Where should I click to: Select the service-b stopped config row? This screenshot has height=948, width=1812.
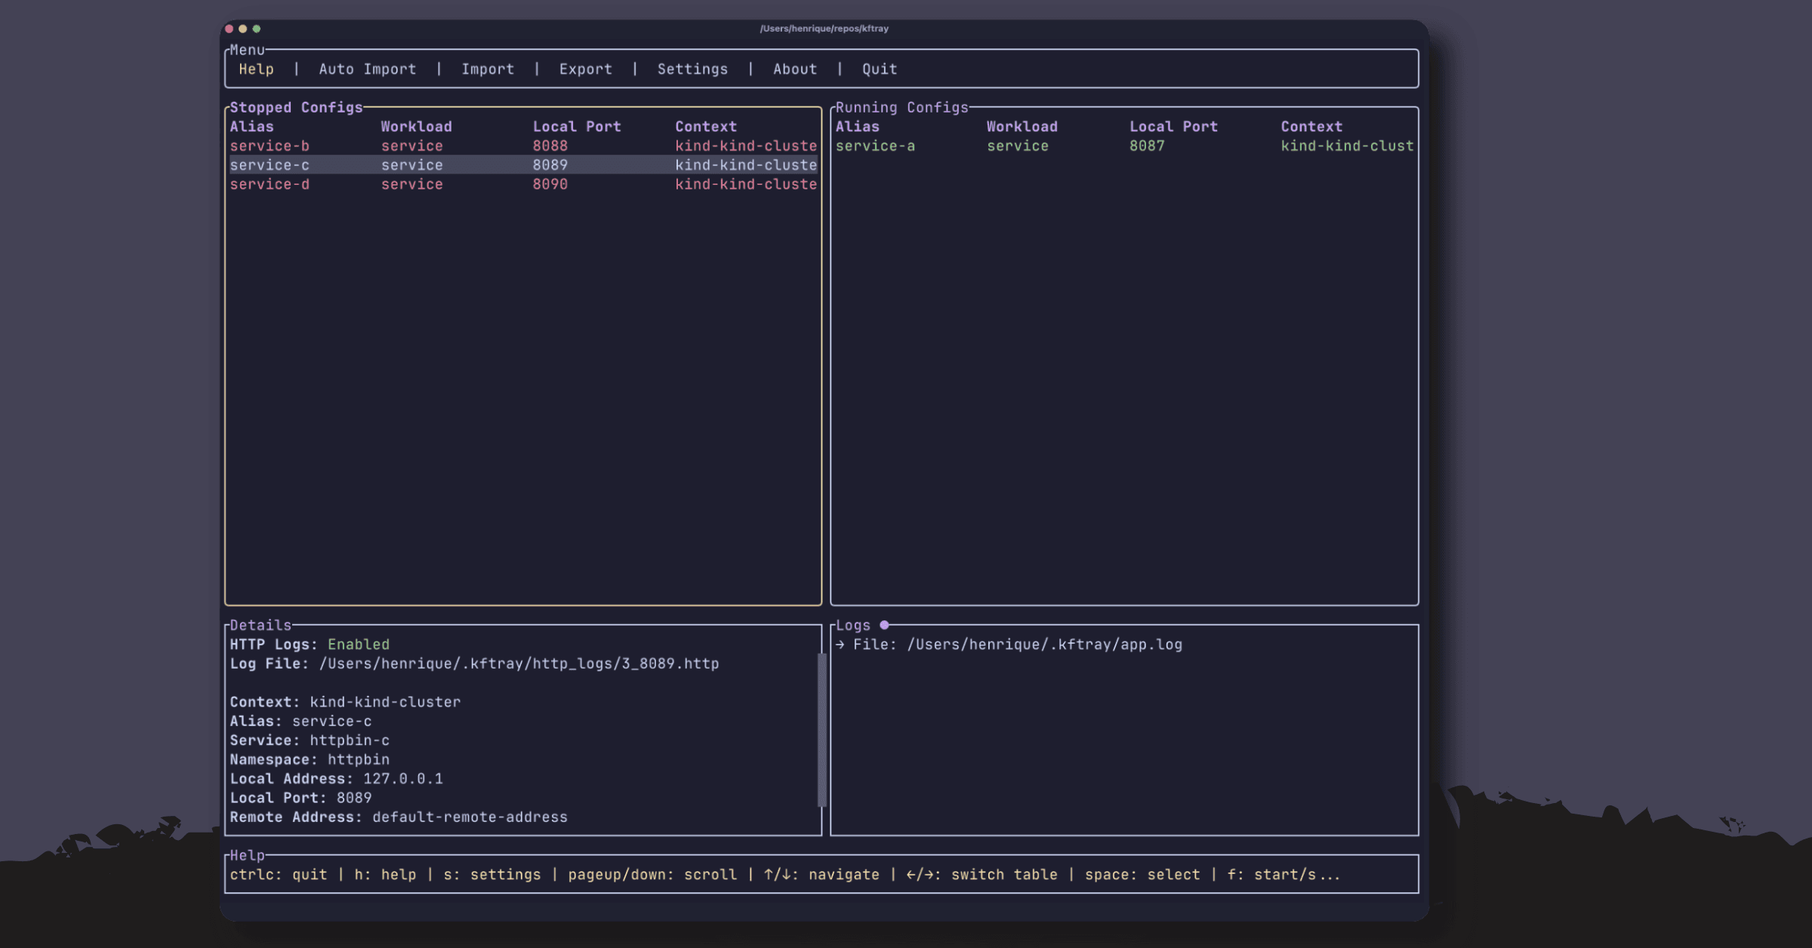point(270,146)
